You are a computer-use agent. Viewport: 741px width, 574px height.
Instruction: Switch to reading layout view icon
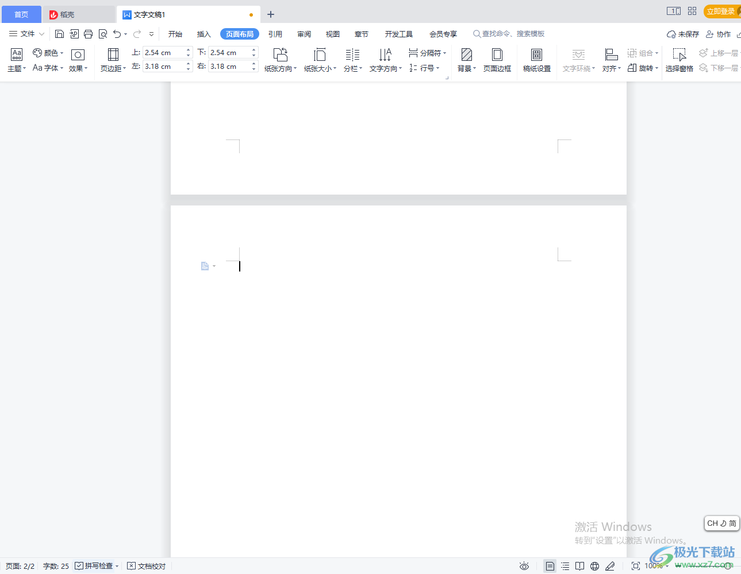[580, 566]
